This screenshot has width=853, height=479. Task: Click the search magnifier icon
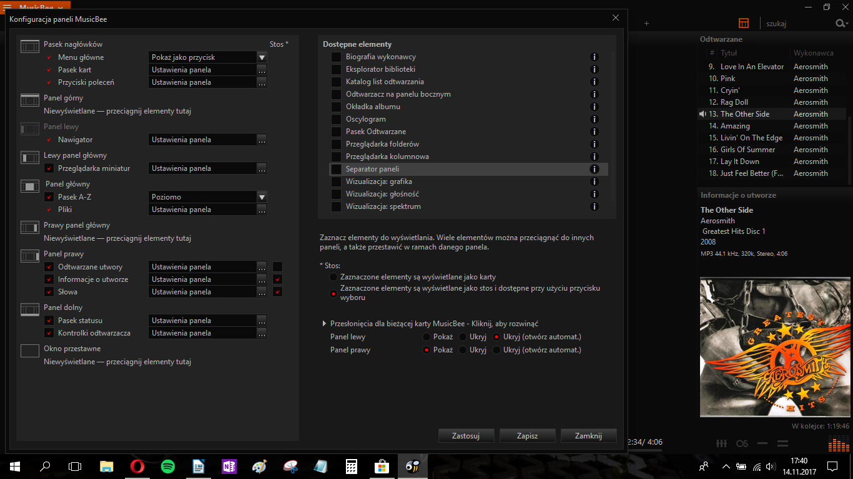(x=841, y=24)
